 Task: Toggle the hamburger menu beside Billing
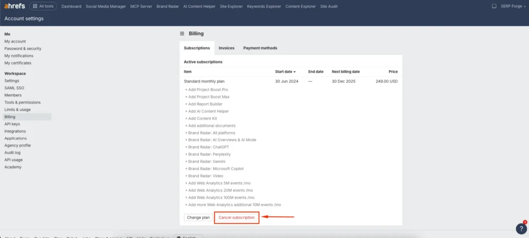click(182, 33)
